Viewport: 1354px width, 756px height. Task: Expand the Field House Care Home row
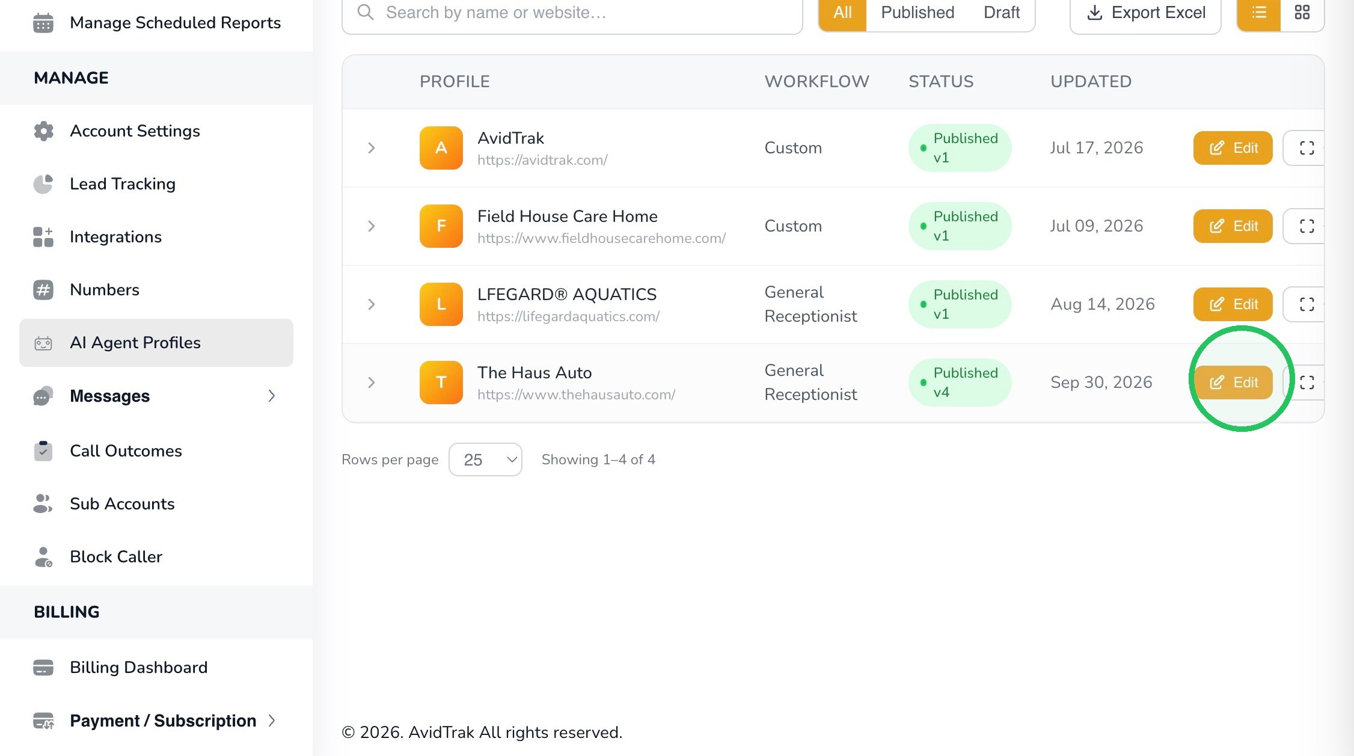coord(372,226)
